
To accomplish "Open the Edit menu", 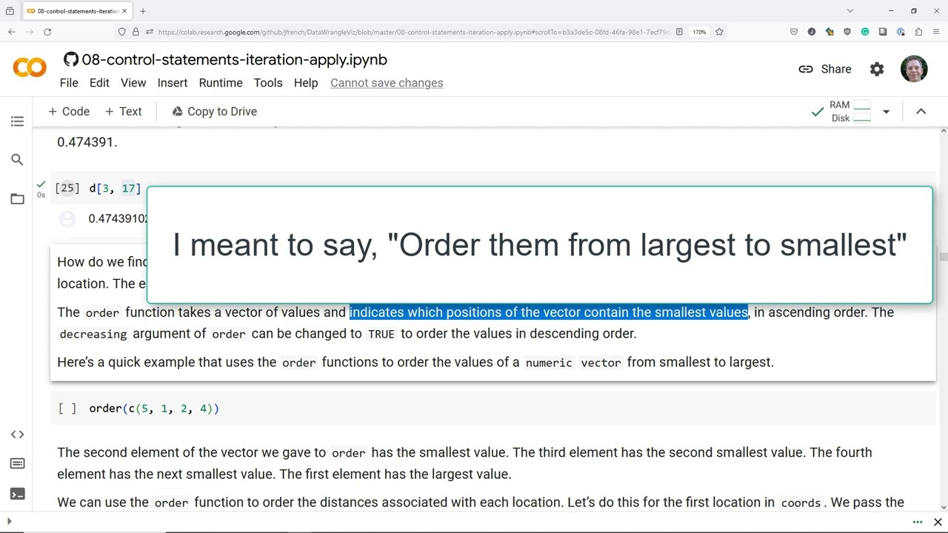I will (x=99, y=83).
